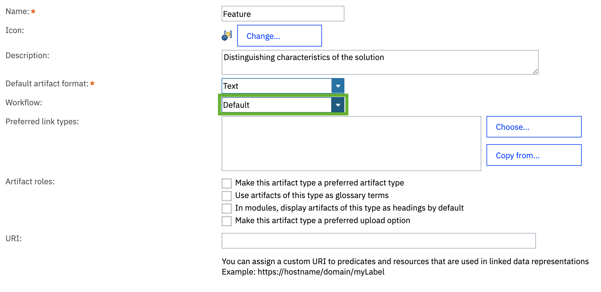Click the Copy from... button
This screenshot has height=292, width=601.
tap(534, 155)
